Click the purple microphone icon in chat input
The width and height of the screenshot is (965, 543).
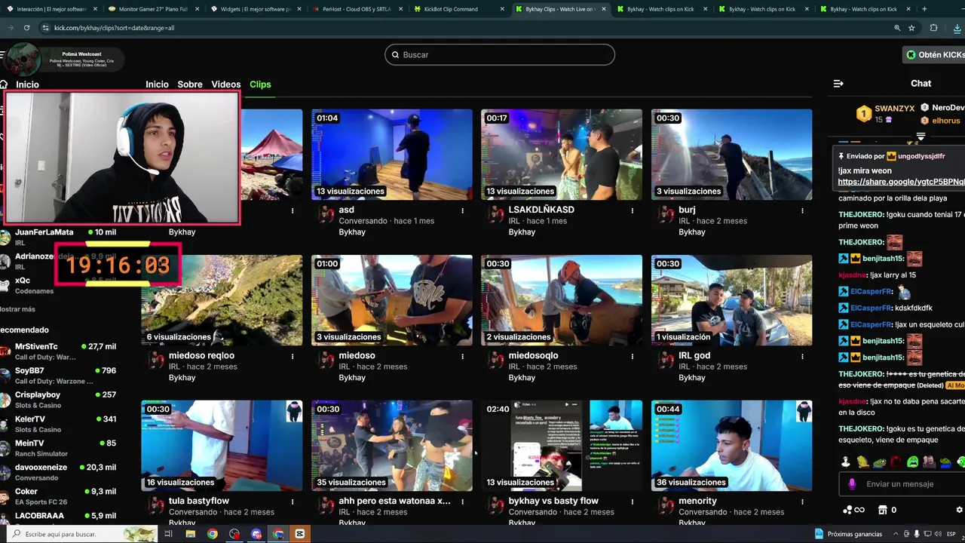[x=852, y=484]
